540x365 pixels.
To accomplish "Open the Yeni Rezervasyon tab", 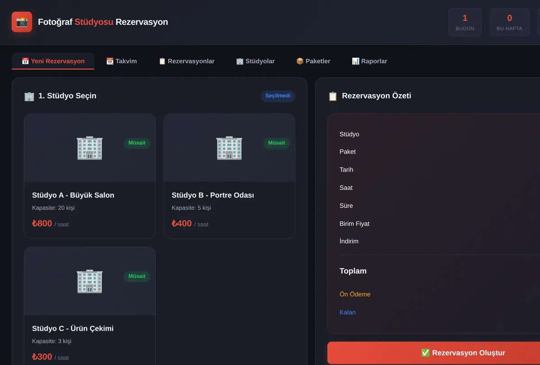I will coord(53,61).
